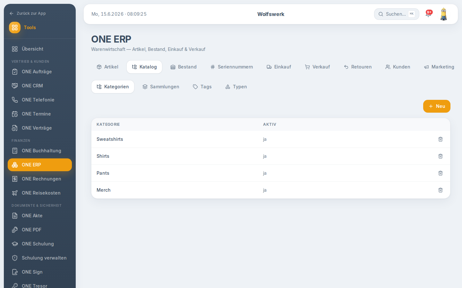Open the Bestand tab
The height and width of the screenshot is (288, 462).
[x=184, y=67]
